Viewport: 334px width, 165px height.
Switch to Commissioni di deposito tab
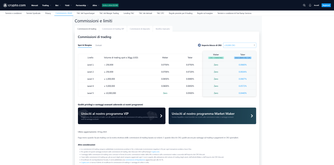pos(140,29)
